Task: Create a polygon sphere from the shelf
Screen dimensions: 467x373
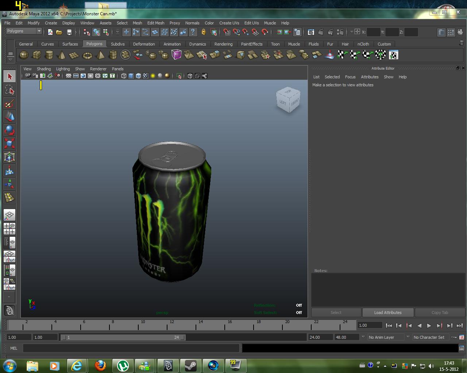Action: [x=24, y=55]
